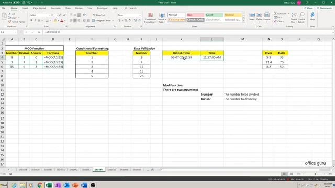Open the Name Box dropdown arrow
The width and height of the screenshot is (335, 188).
pos(16,32)
